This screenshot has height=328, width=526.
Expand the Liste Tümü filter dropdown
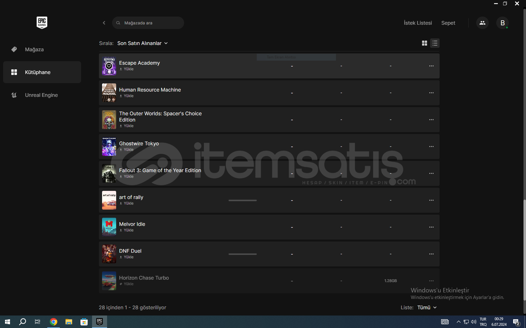tap(427, 307)
